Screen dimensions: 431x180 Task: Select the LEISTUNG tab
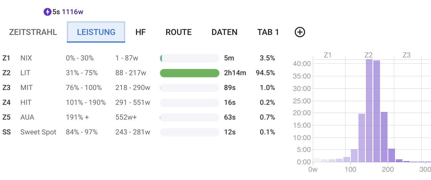[96, 32]
